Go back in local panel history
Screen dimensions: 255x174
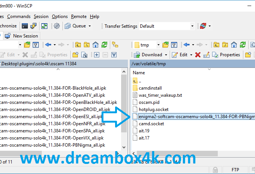[x=48, y=45]
